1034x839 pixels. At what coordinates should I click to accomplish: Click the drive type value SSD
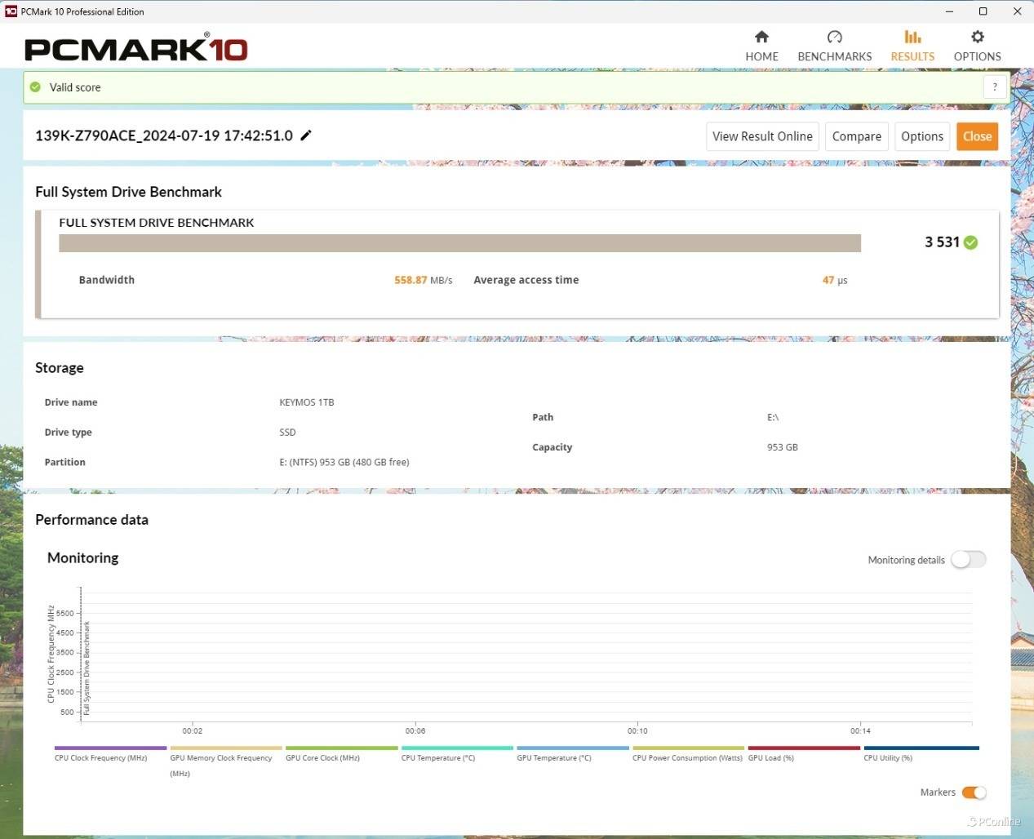click(x=287, y=433)
